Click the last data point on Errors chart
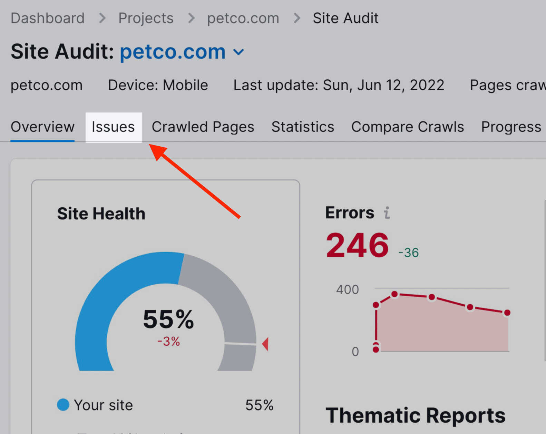Image resolution: width=546 pixels, height=434 pixels. click(507, 313)
